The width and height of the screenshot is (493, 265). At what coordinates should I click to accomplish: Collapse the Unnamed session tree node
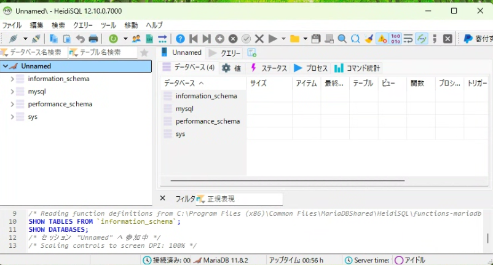coord(6,66)
